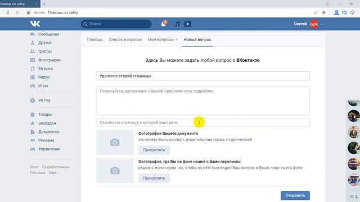The image size is (360, 202).
Task: Click the key icon in address bar
Action: pyautogui.click(x=316, y=12)
